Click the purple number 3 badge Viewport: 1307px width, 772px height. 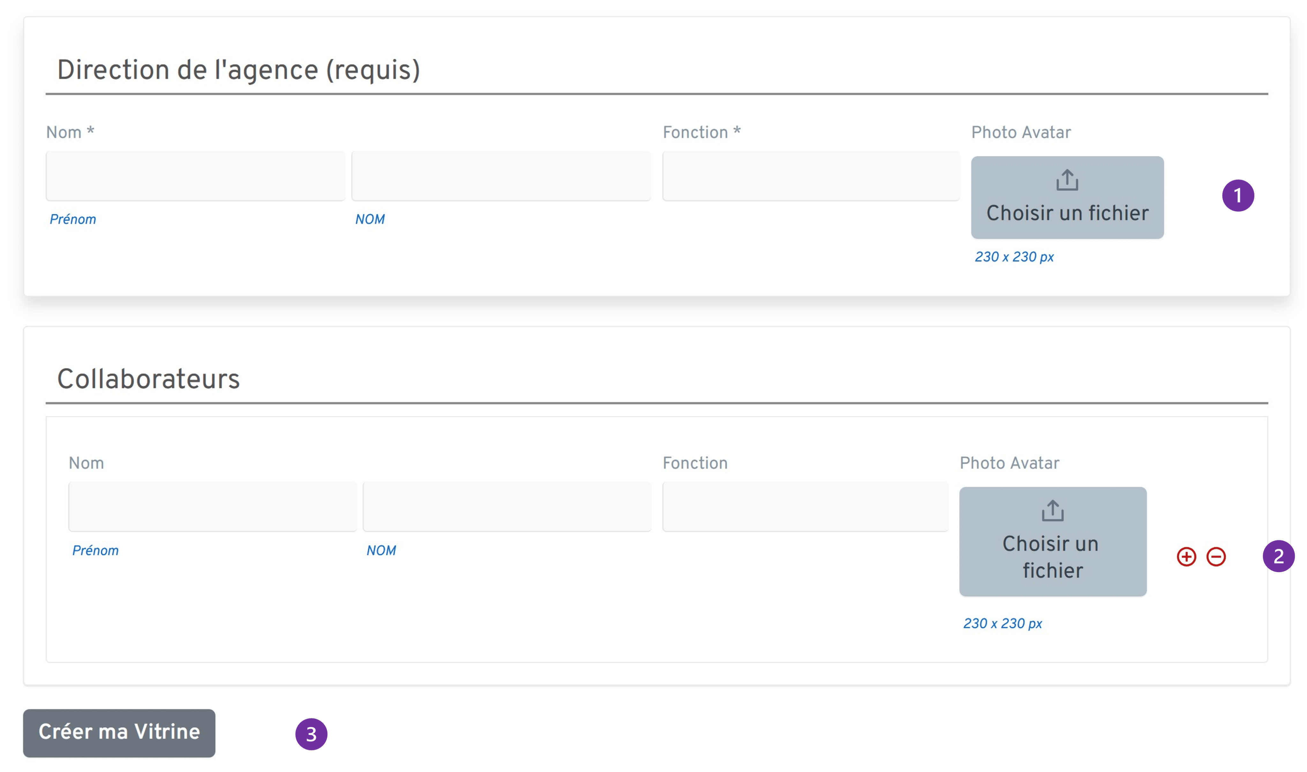point(311,734)
